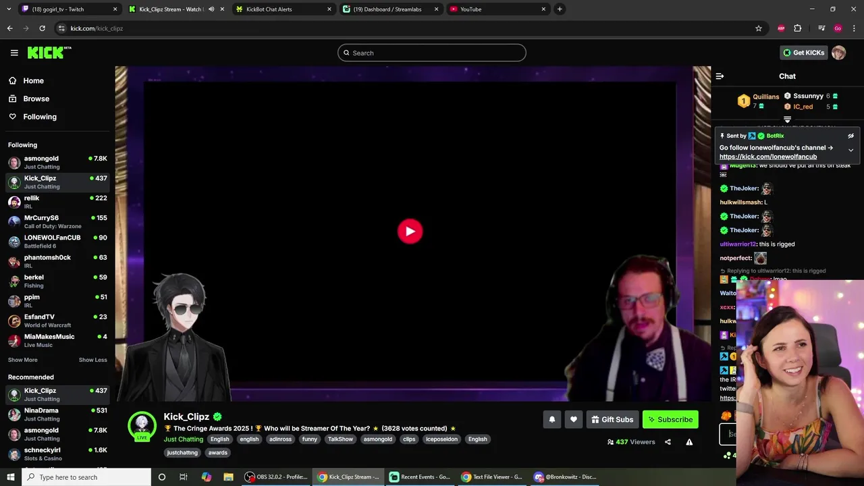This screenshot has height=486, width=864.
Task: Click the browser reload button
Action: pos(42,28)
